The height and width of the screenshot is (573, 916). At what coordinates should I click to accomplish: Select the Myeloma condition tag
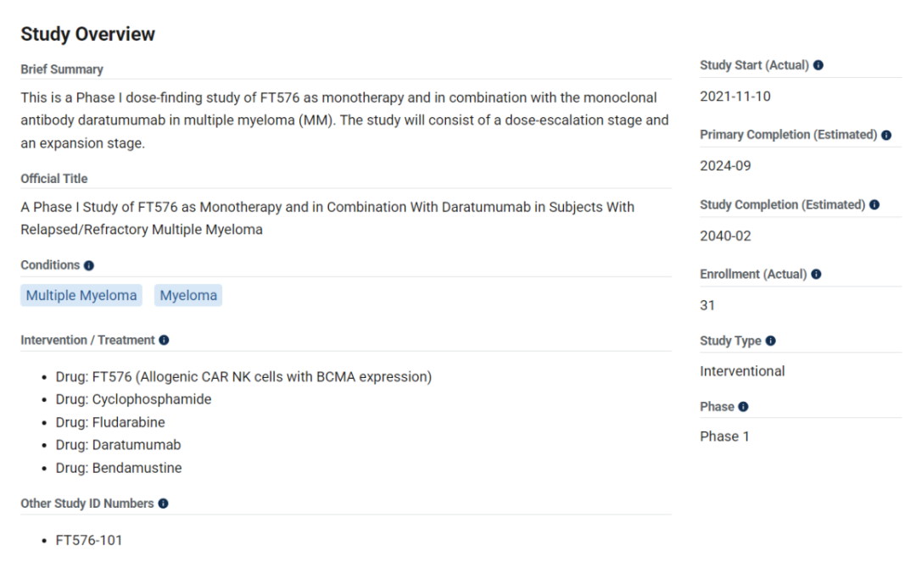click(188, 296)
